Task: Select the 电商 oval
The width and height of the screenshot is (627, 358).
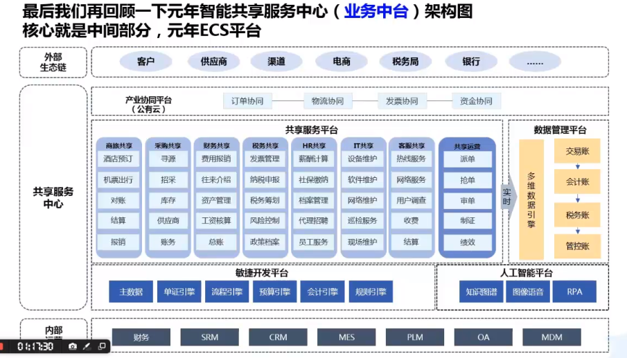Action: [342, 62]
